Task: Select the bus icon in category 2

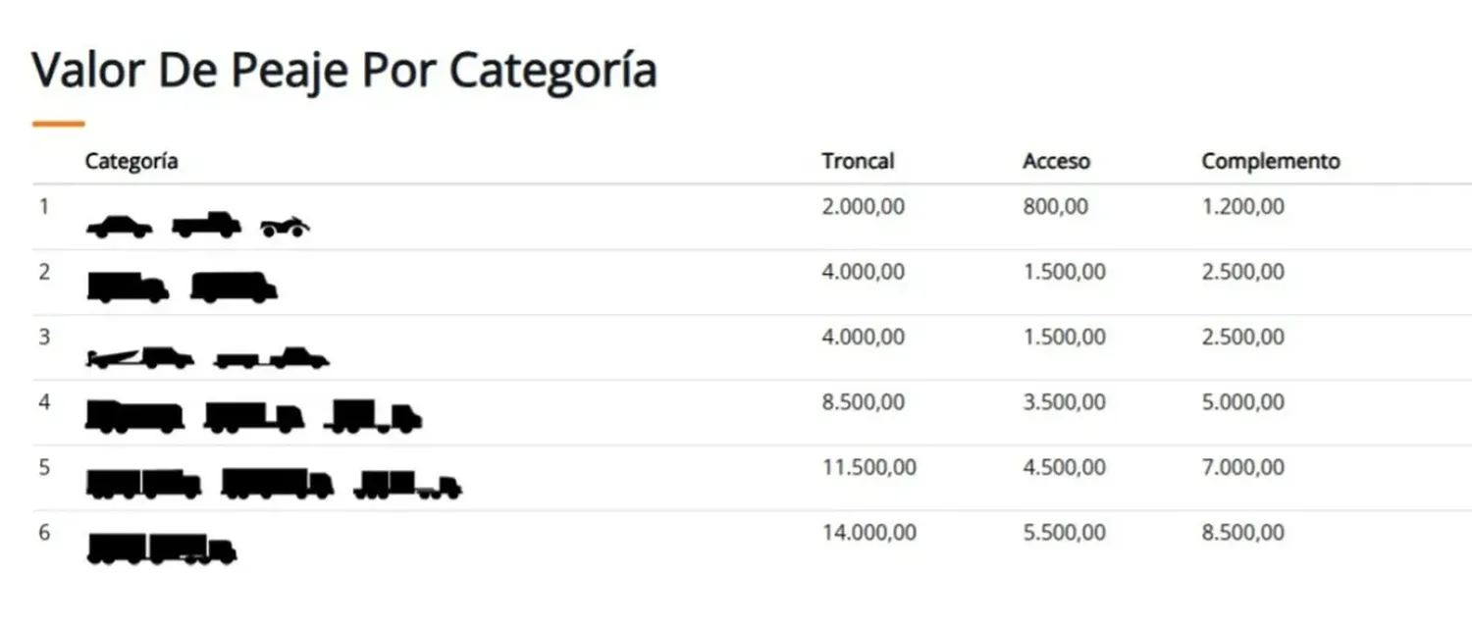Action: [234, 288]
